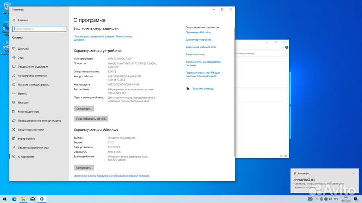
Task: Click the Получить помощь link
Action: pos(203,89)
